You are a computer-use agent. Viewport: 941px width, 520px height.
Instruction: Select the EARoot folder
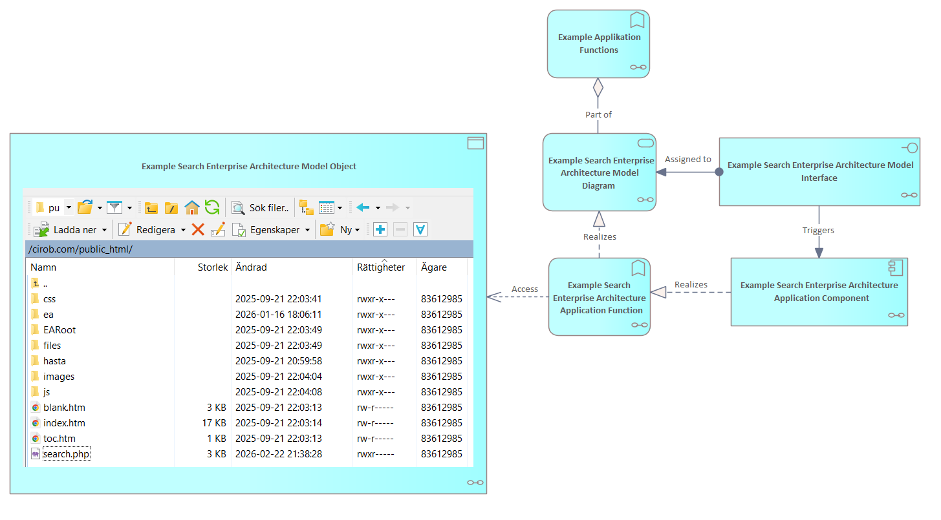click(59, 330)
